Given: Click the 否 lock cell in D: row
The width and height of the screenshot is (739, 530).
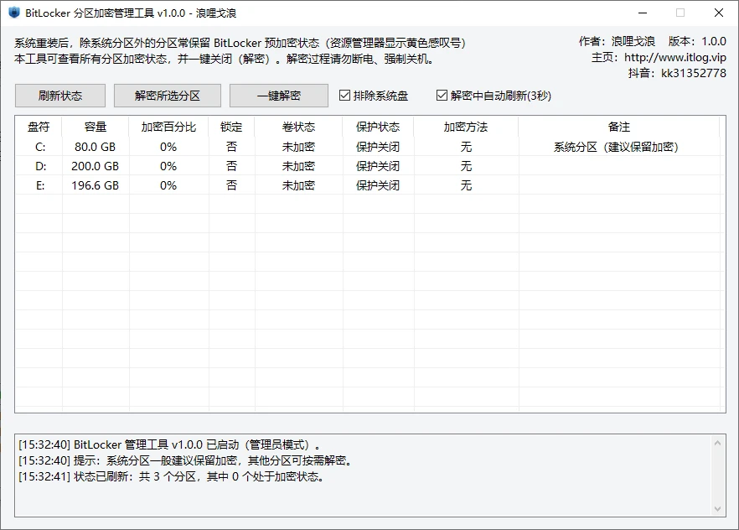Looking at the screenshot, I should 231,166.
